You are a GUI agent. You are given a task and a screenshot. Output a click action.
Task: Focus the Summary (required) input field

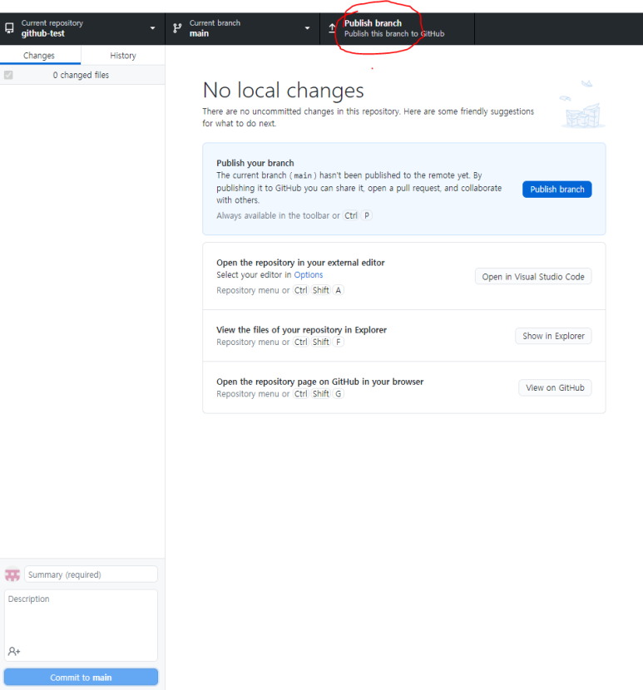pos(91,574)
